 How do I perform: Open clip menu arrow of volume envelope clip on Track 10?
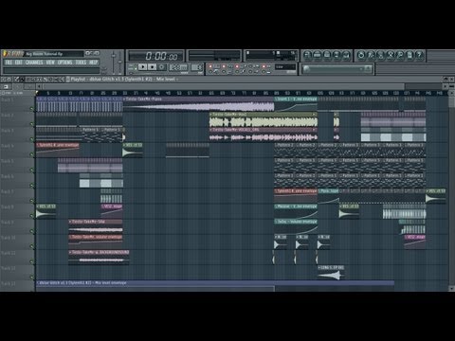(x=70, y=237)
